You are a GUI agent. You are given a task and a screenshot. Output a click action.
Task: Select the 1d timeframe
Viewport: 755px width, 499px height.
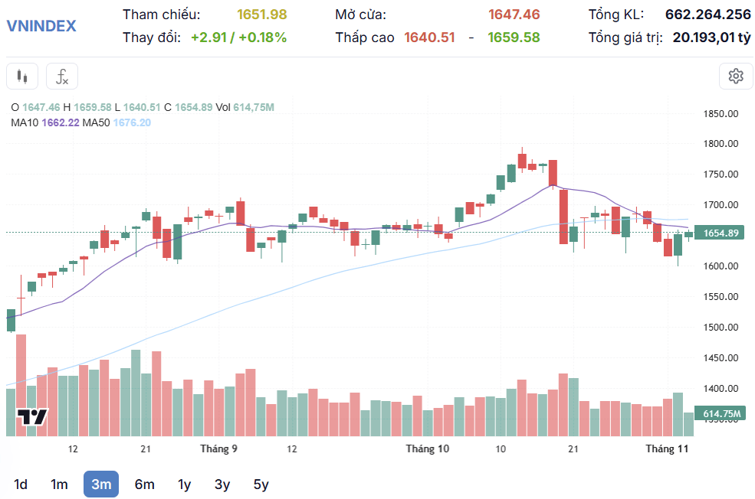[20, 484]
